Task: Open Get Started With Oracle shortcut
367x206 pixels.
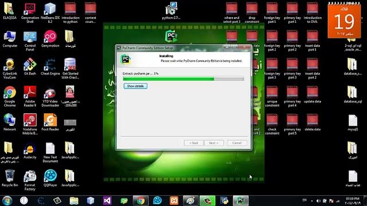Action: pyautogui.click(x=70, y=69)
